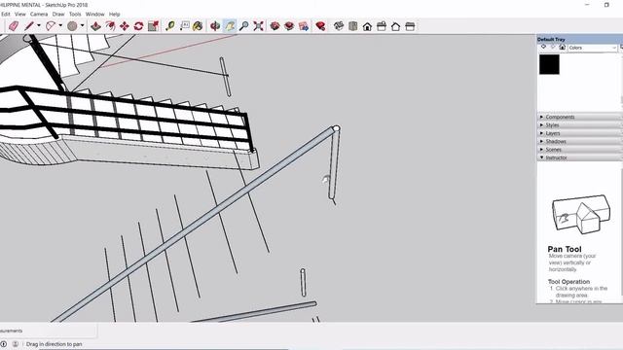Select the Paint Bucket tool
The height and width of the screenshot is (350, 623).
[198, 26]
